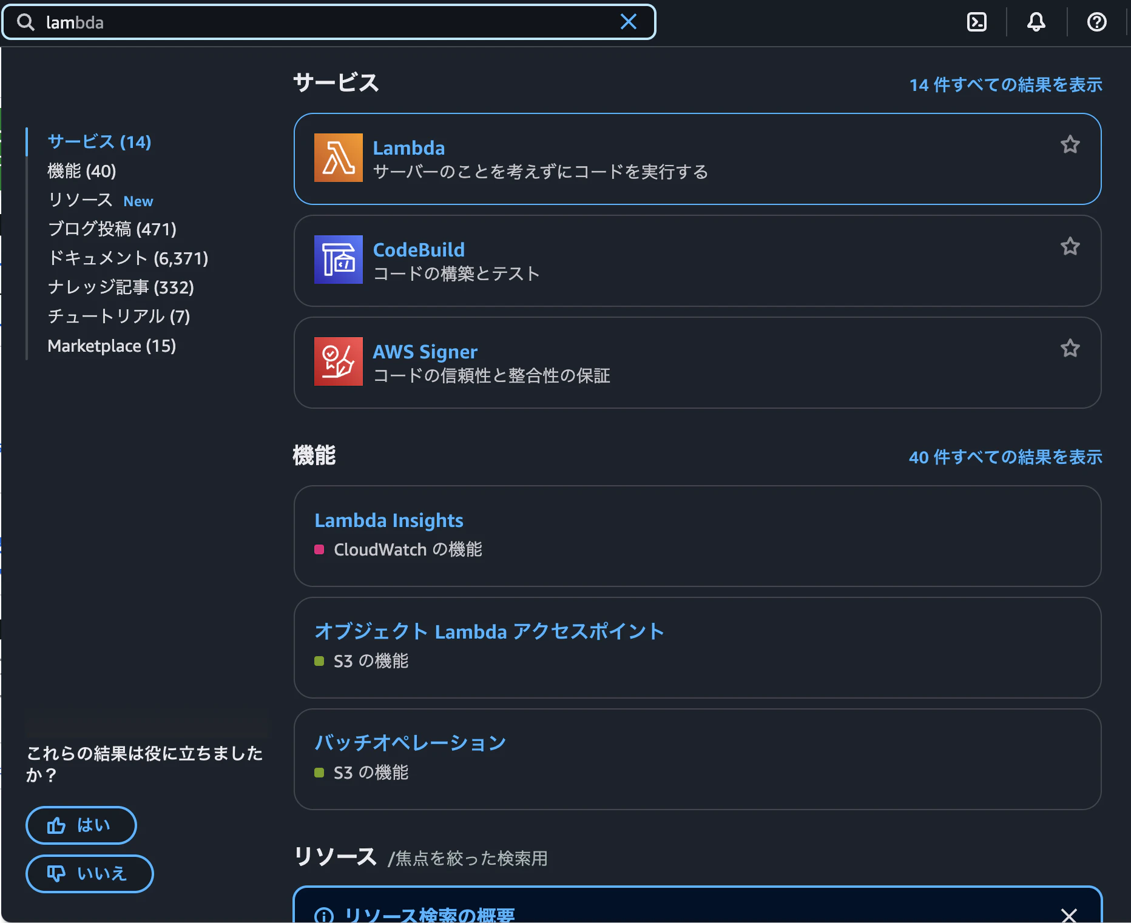Open the バッチオペレーション feature
Viewport: 1131px width, 923px height.
[410, 743]
